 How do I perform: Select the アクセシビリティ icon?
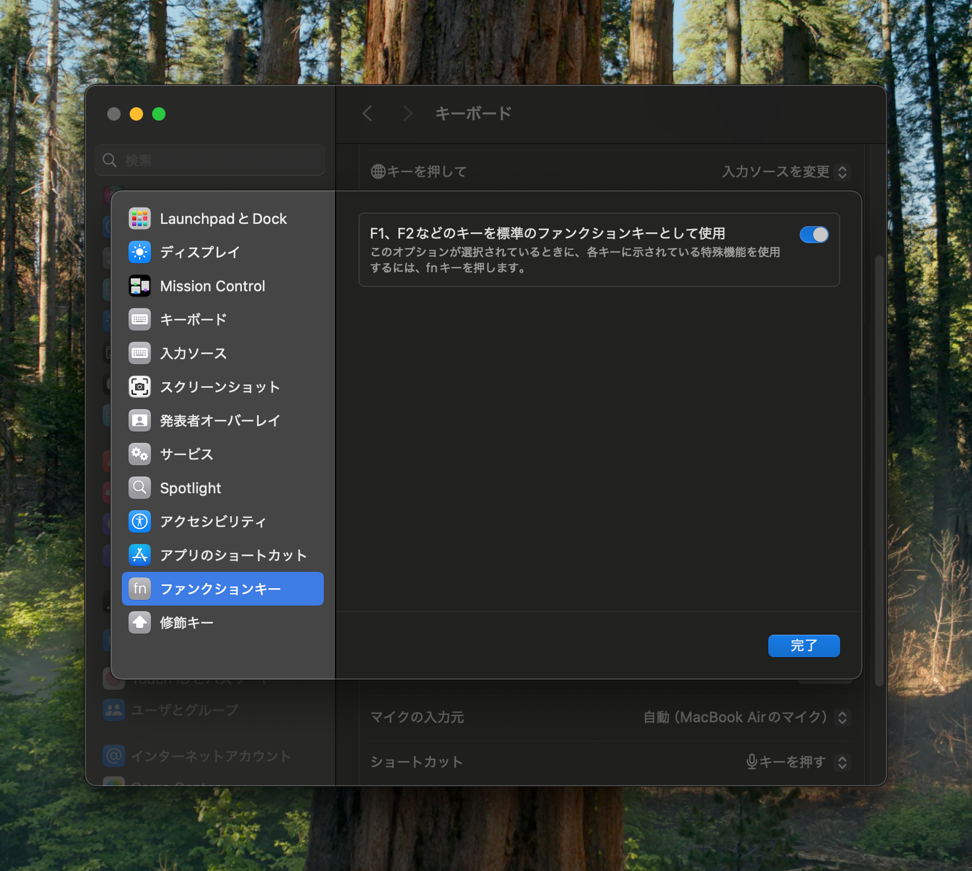140,521
